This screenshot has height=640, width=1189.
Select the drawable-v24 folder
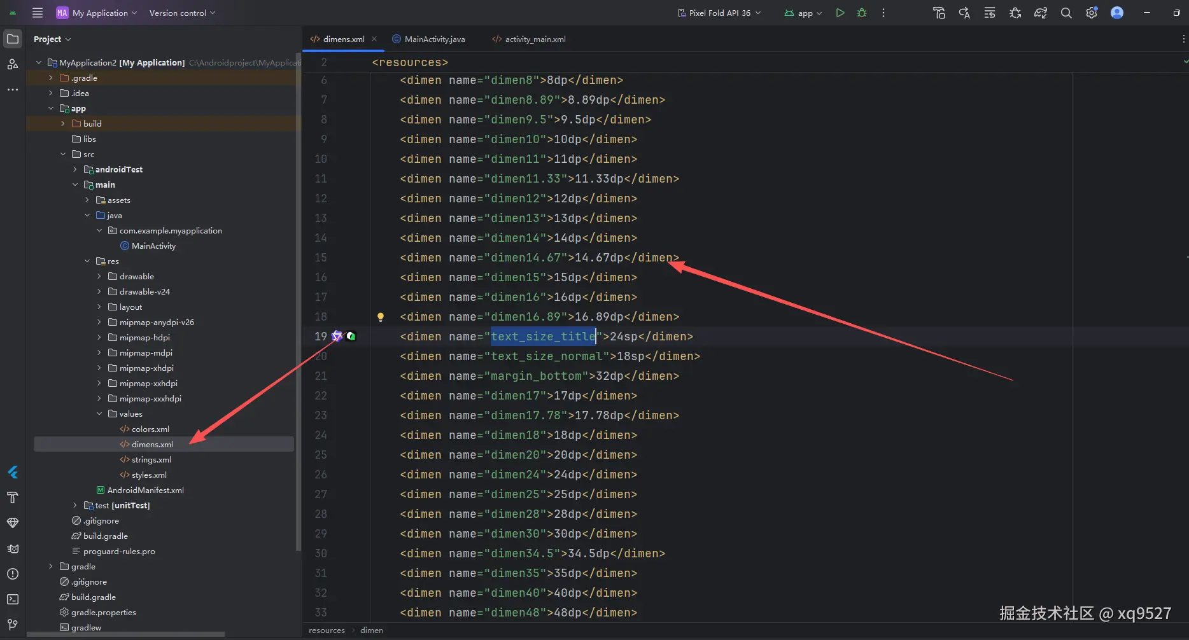pyautogui.click(x=144, y=291)
